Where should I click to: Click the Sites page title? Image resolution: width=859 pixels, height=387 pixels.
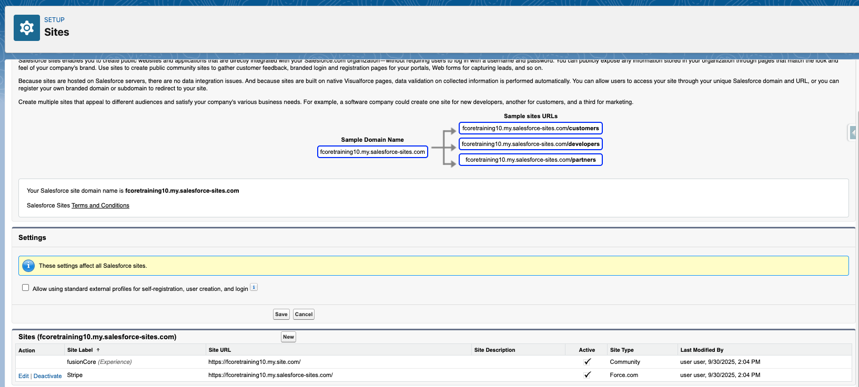click(x=57, y=32)
